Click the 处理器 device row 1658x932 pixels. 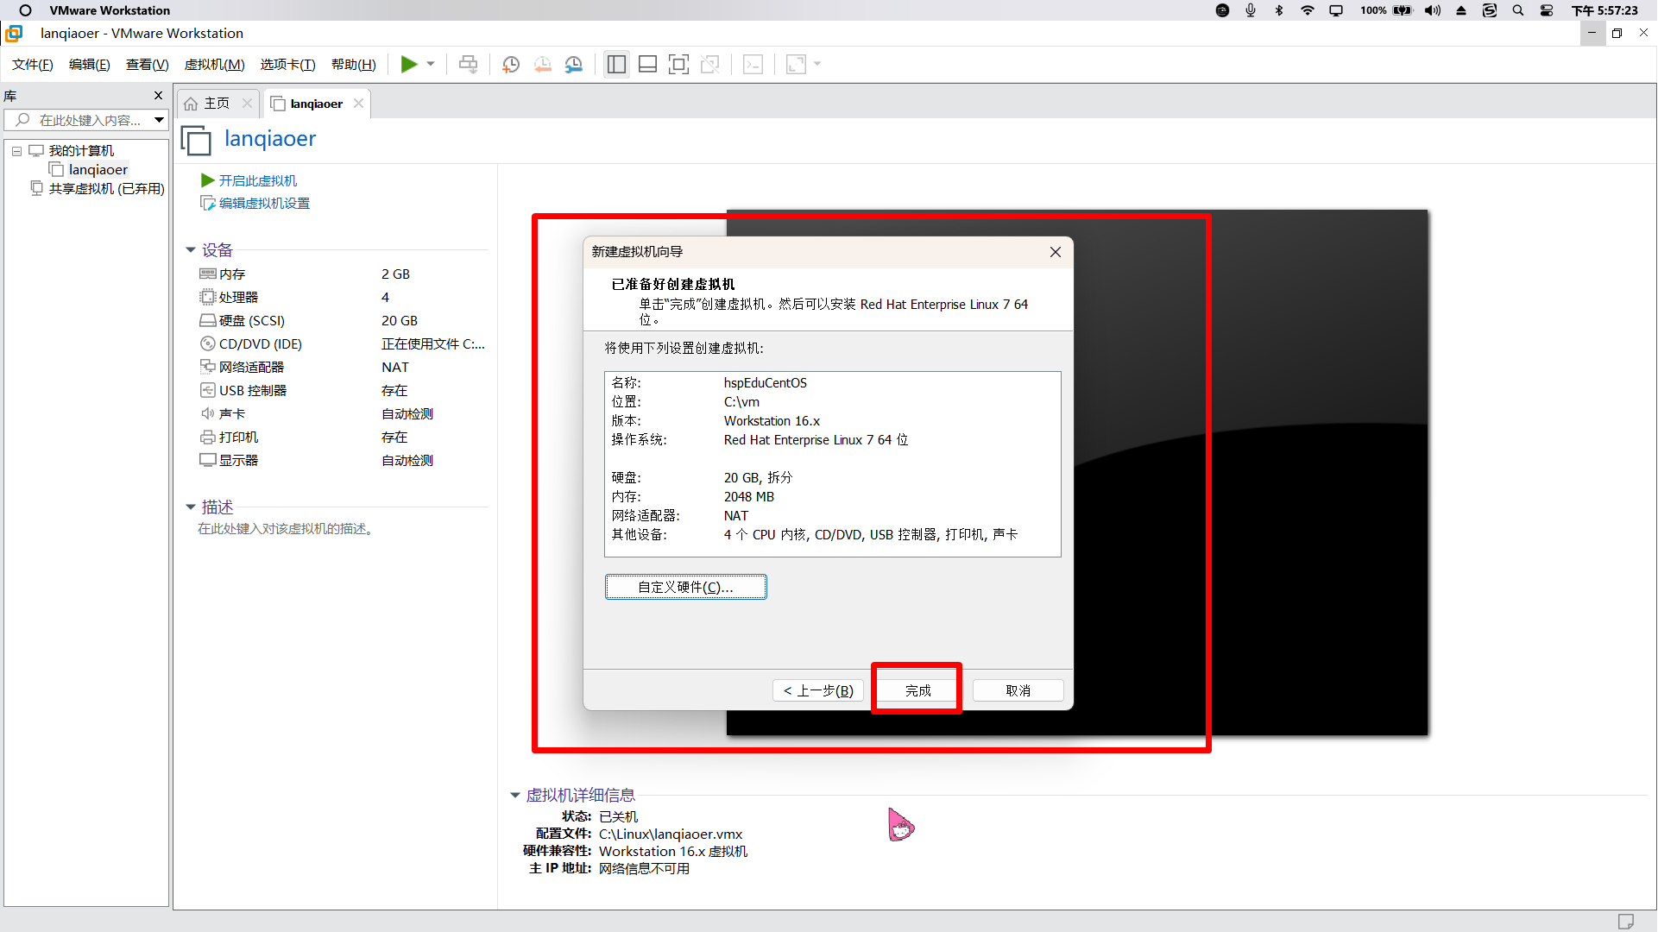tap(343, 298)
